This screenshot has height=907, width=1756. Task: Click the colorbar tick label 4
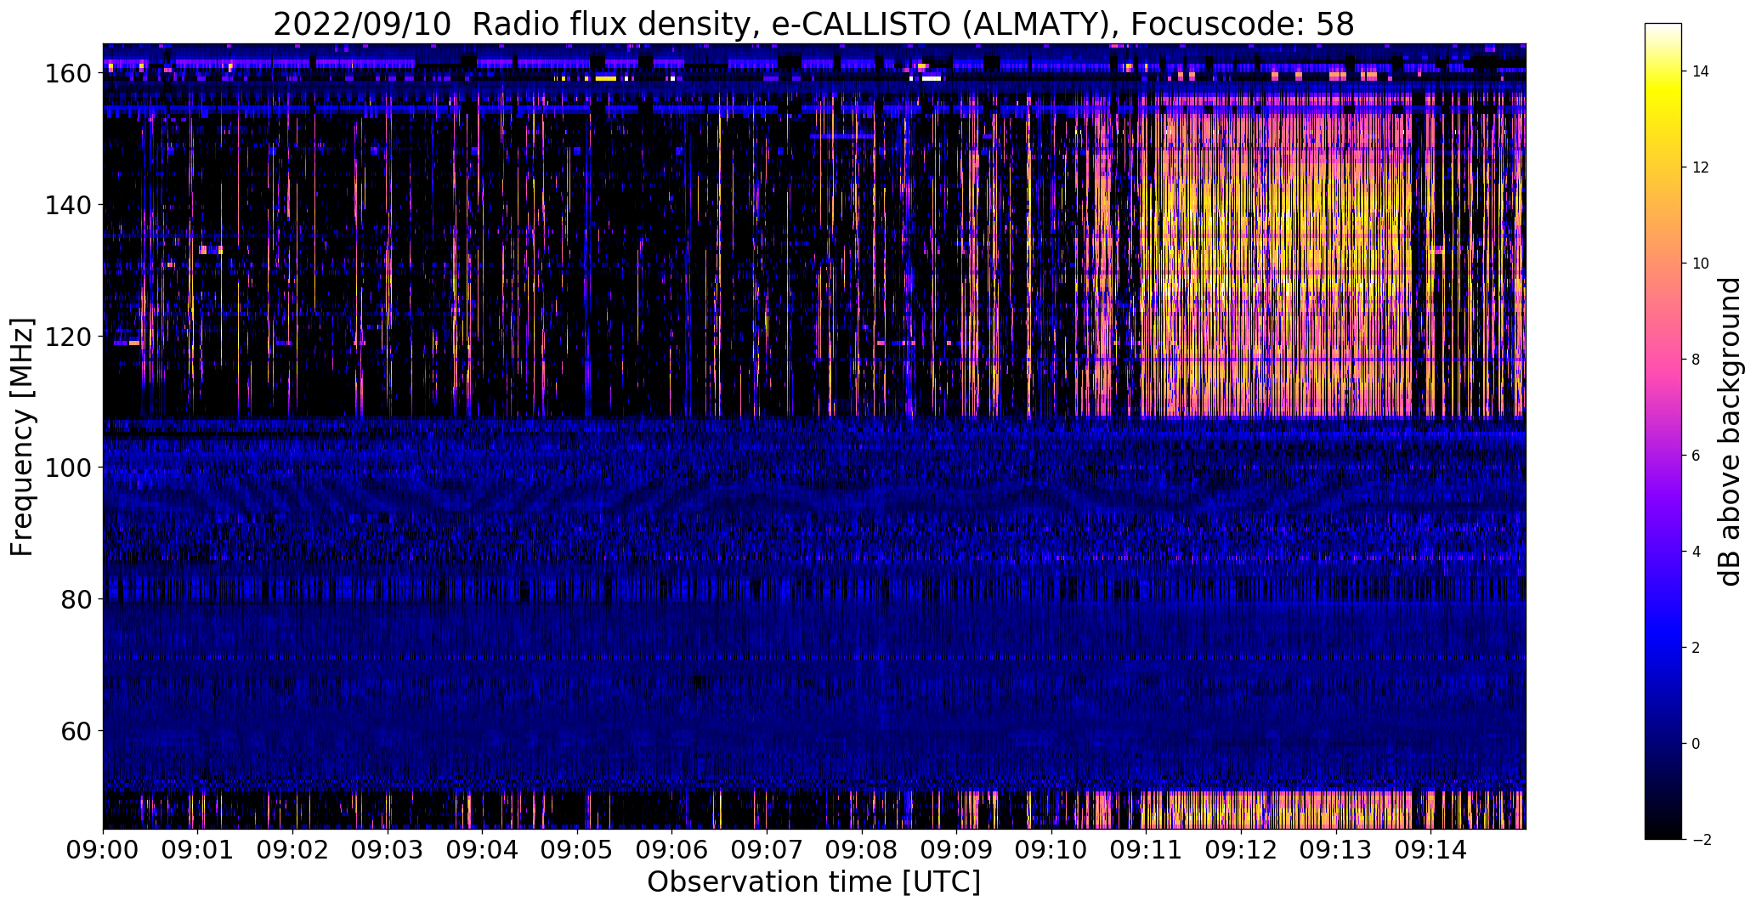(x=1697, y=552)
